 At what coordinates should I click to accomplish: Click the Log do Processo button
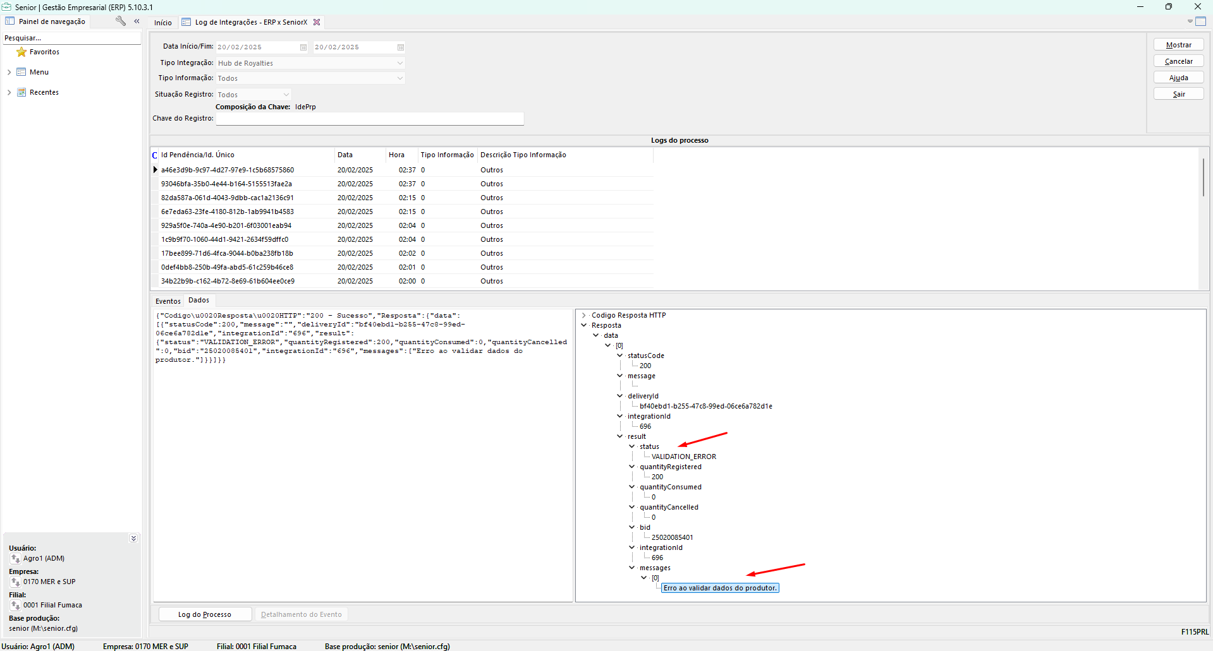(x=205, y=614)
